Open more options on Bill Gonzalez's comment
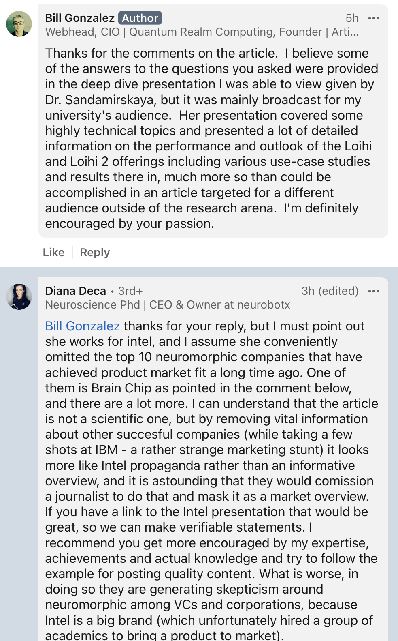 coord(373,18)
